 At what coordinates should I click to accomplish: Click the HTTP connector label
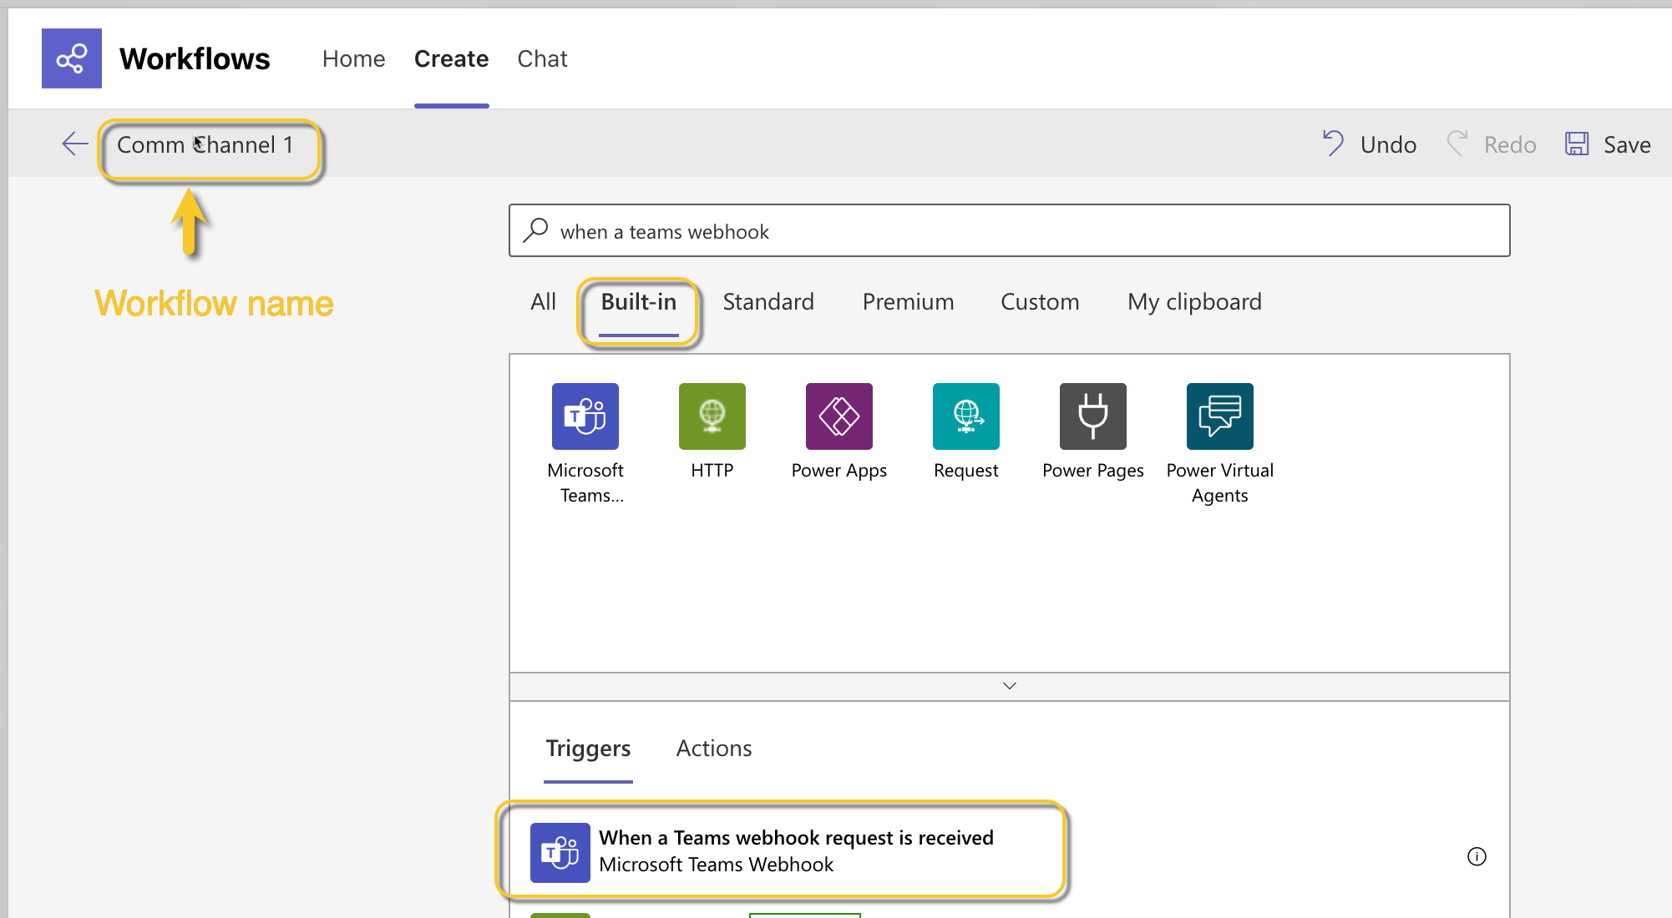tap(712, 471)
